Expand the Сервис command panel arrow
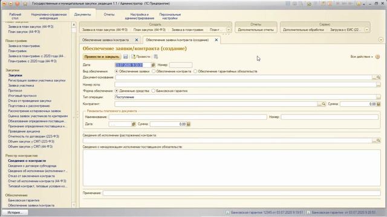The image size is (387, 217). (367, 30)
